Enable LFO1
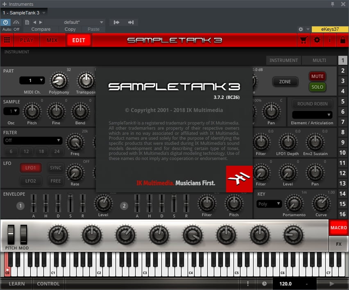The width and height of the screenshot is (349, 290). coord(30,168)
